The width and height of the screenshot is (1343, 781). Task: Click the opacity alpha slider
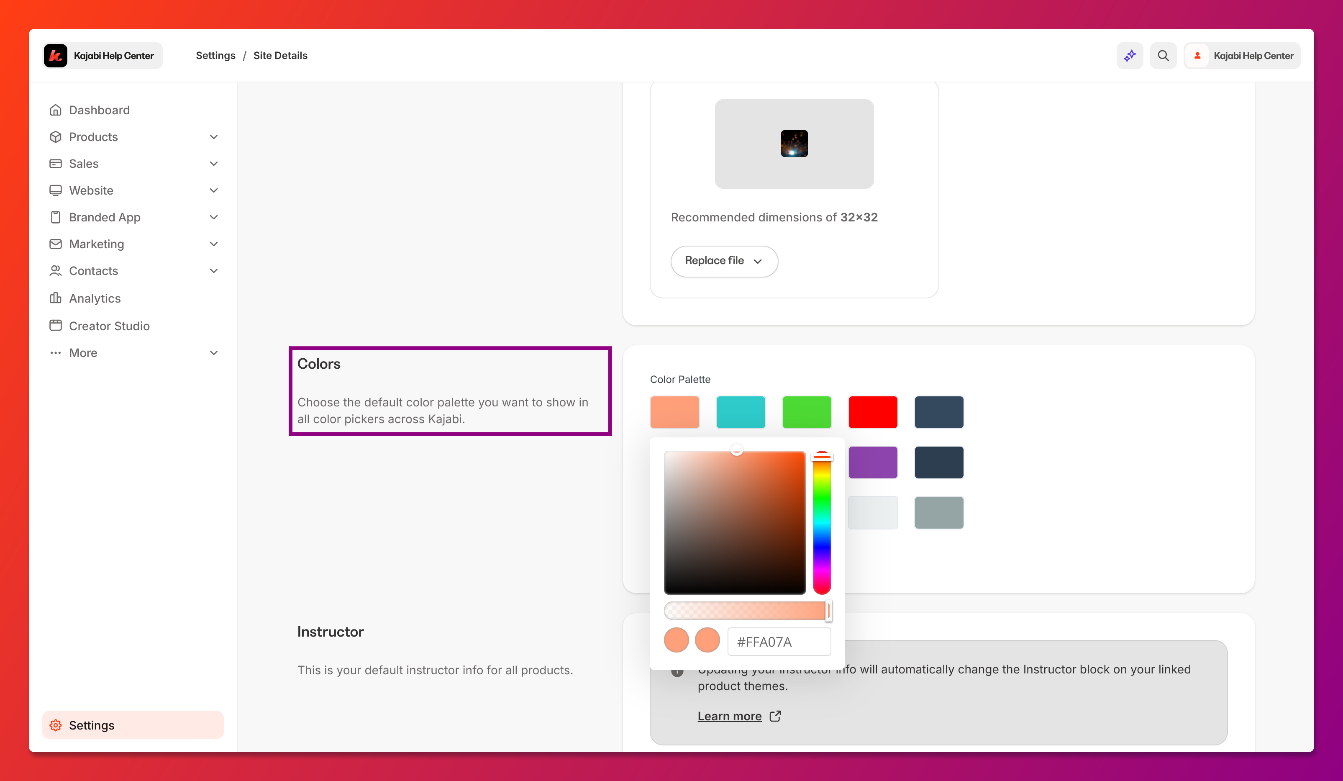747,610
